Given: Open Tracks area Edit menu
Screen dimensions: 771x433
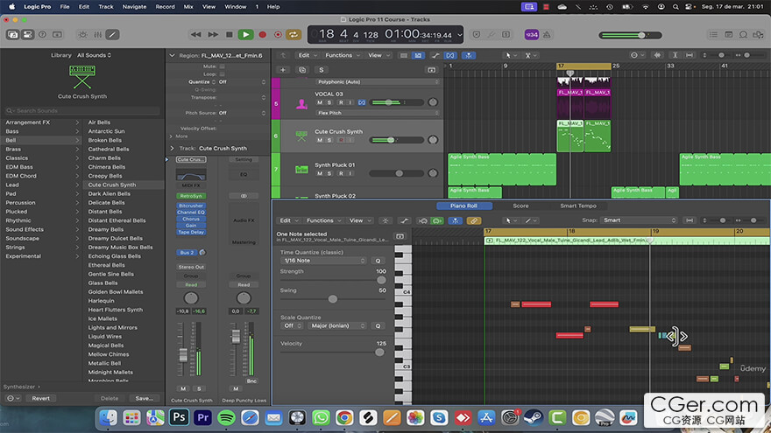Looking at the screenshot, I should 308,55.
